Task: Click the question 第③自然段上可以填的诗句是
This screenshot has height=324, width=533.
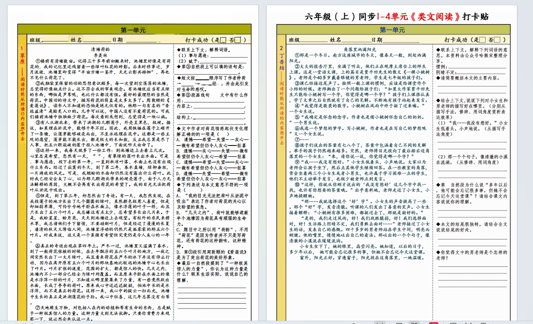Action: click(211, 67)
